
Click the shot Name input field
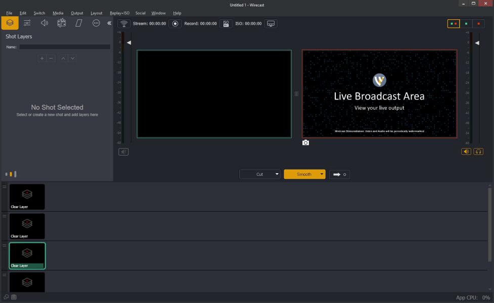click(x=65, y=47)
